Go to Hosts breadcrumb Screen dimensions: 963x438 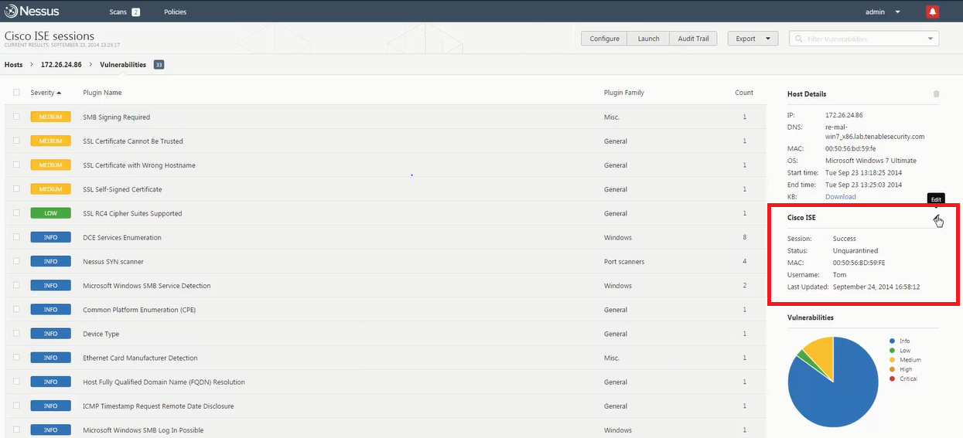[13, 65]
